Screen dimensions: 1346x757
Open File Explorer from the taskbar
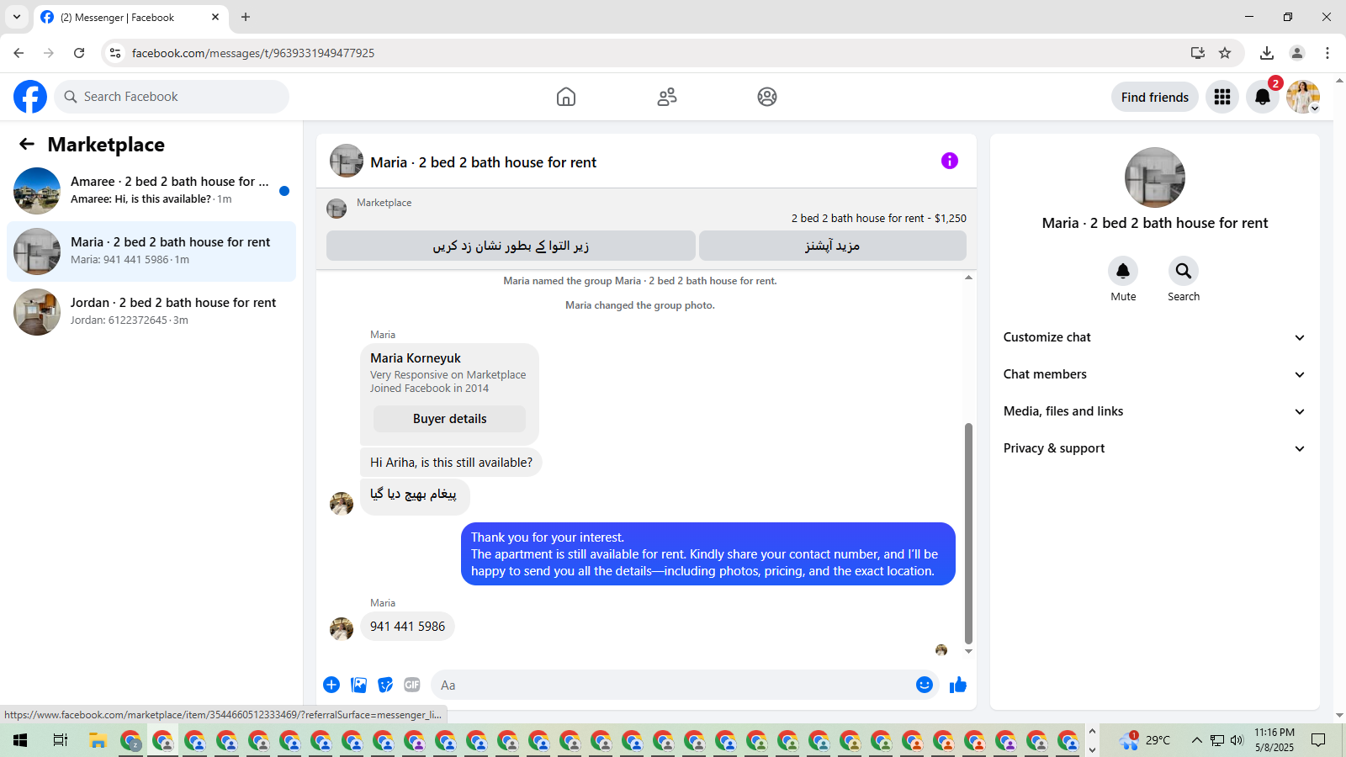[x=98, y=740]
